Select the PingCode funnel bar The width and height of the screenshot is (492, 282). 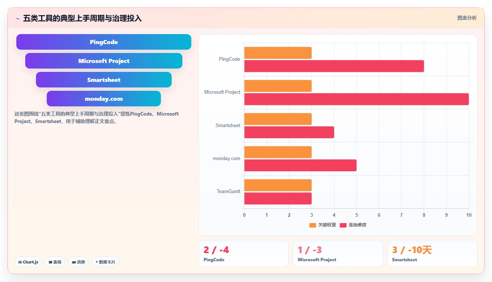tap(104, 42)
